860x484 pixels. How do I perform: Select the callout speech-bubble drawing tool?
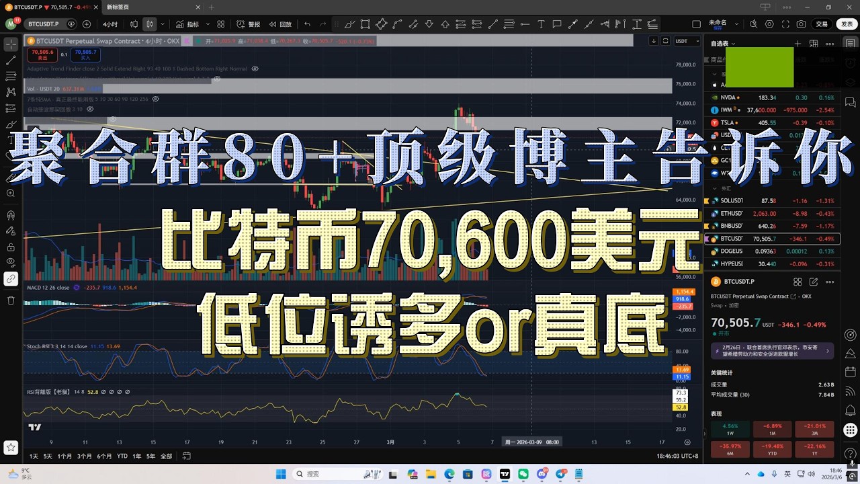tap(557, 24)
